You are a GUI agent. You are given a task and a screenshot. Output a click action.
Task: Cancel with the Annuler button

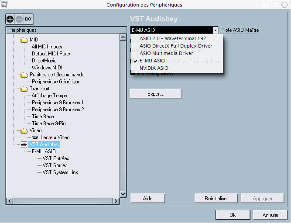click(x=270, y=215)
